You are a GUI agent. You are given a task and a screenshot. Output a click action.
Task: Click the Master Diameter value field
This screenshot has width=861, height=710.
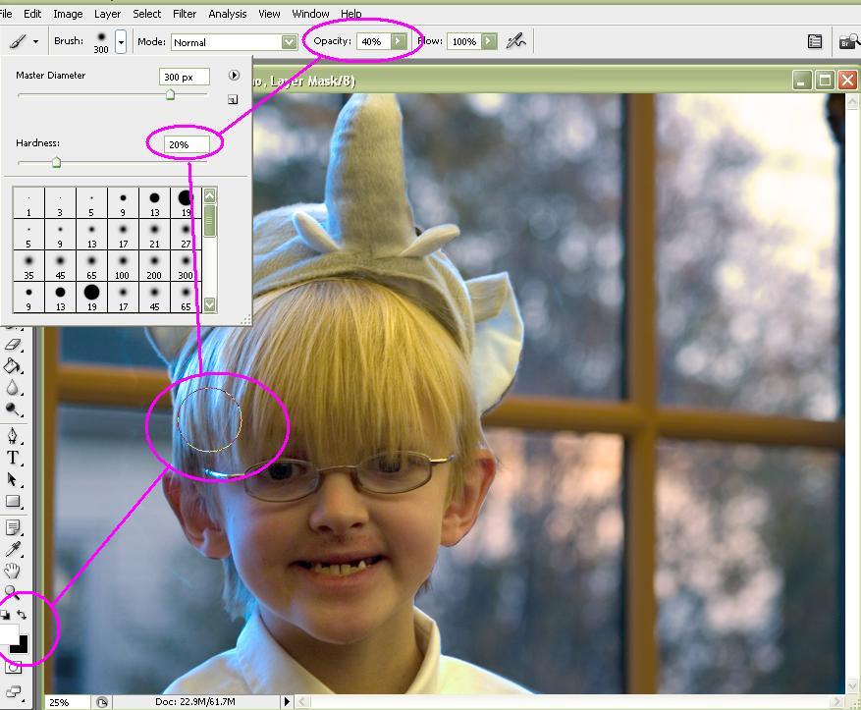(184, 77)
